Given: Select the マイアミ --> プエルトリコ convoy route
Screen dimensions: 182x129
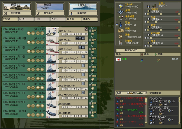Looking at the screenshot, I should pyautogui.click(x=130, y=111).
